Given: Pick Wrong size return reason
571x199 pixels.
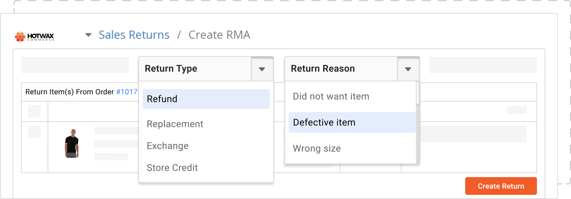Looking at the screenshot, I should [317, 149].
